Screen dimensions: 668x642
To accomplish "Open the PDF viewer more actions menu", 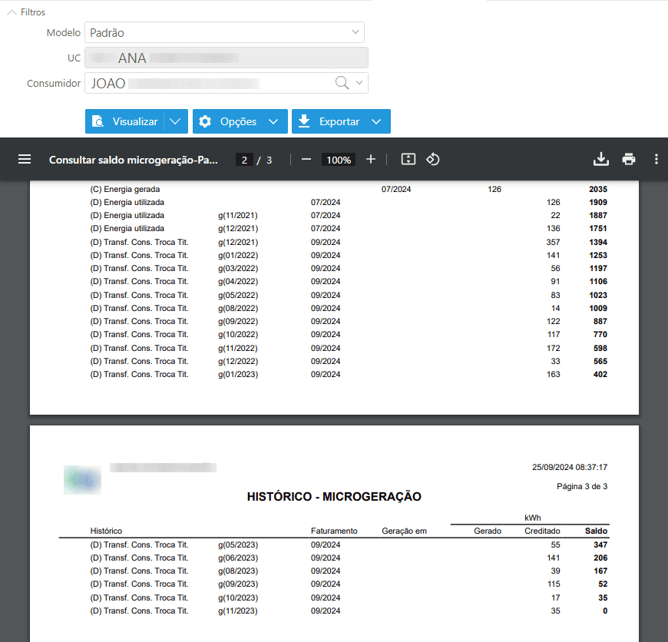I will pos(656,160).
